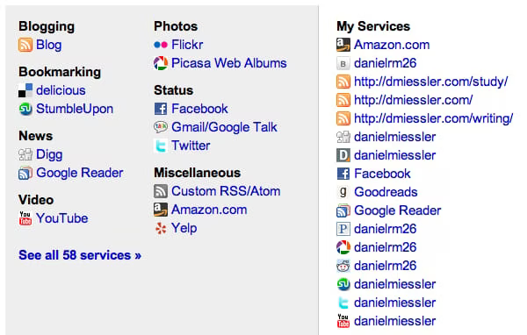Open See all 58 services link
527x335 pixels.
click(80, 255)
